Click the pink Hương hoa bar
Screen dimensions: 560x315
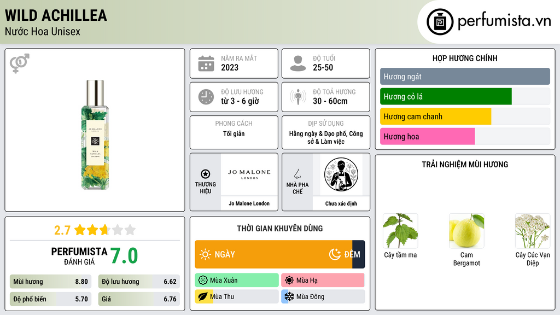[x=428, y=136]
